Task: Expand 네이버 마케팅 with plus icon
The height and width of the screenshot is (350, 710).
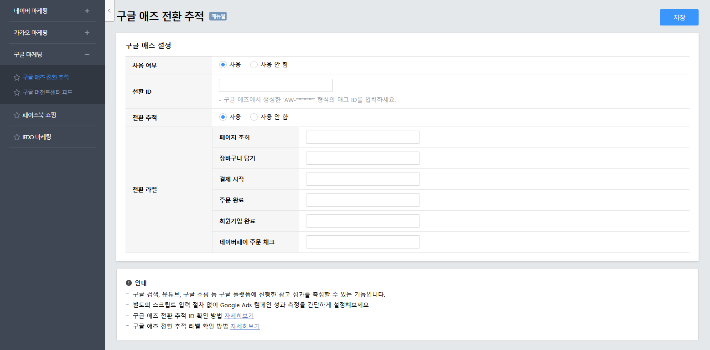Action: [87, 11]
